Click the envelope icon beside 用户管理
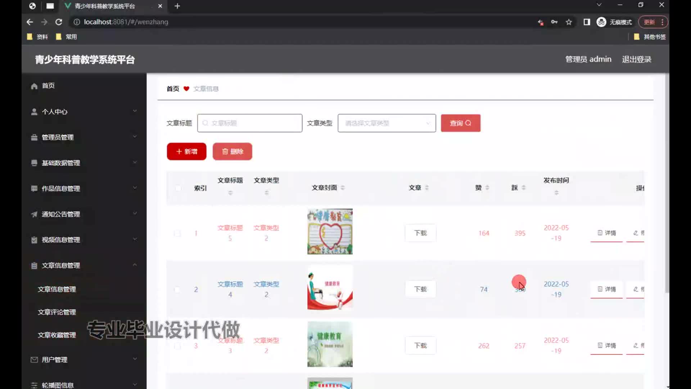 coord(34,359)
